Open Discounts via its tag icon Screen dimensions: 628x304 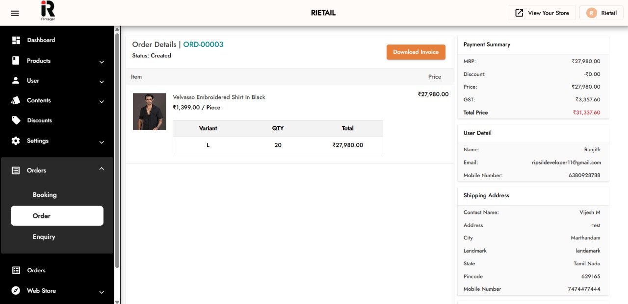click(x=16, y=120)
